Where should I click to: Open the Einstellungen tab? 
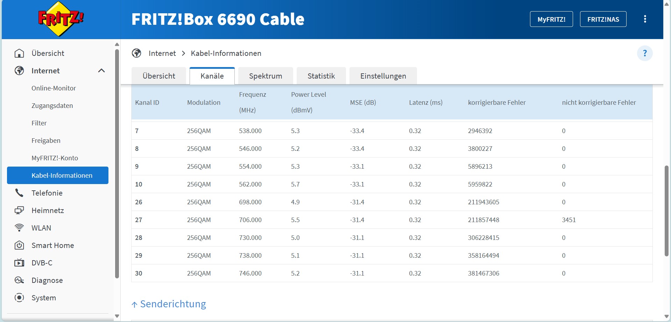383,76
